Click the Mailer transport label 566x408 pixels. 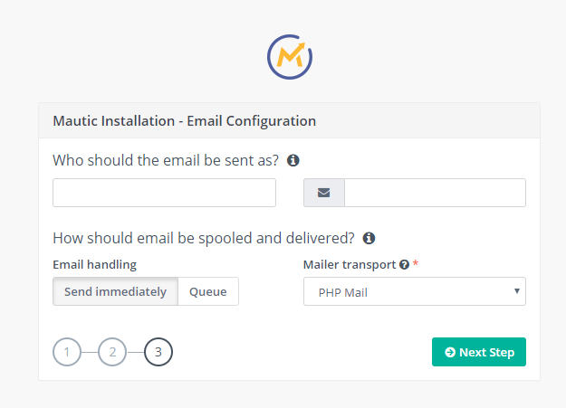pos(349,265)
